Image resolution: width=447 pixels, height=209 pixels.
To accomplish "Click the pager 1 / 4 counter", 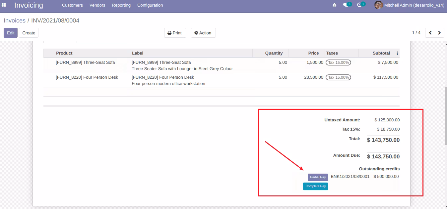I will click(x=416, y=33).
